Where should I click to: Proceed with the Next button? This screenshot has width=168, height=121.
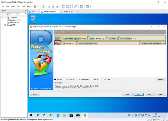(139, 94)
